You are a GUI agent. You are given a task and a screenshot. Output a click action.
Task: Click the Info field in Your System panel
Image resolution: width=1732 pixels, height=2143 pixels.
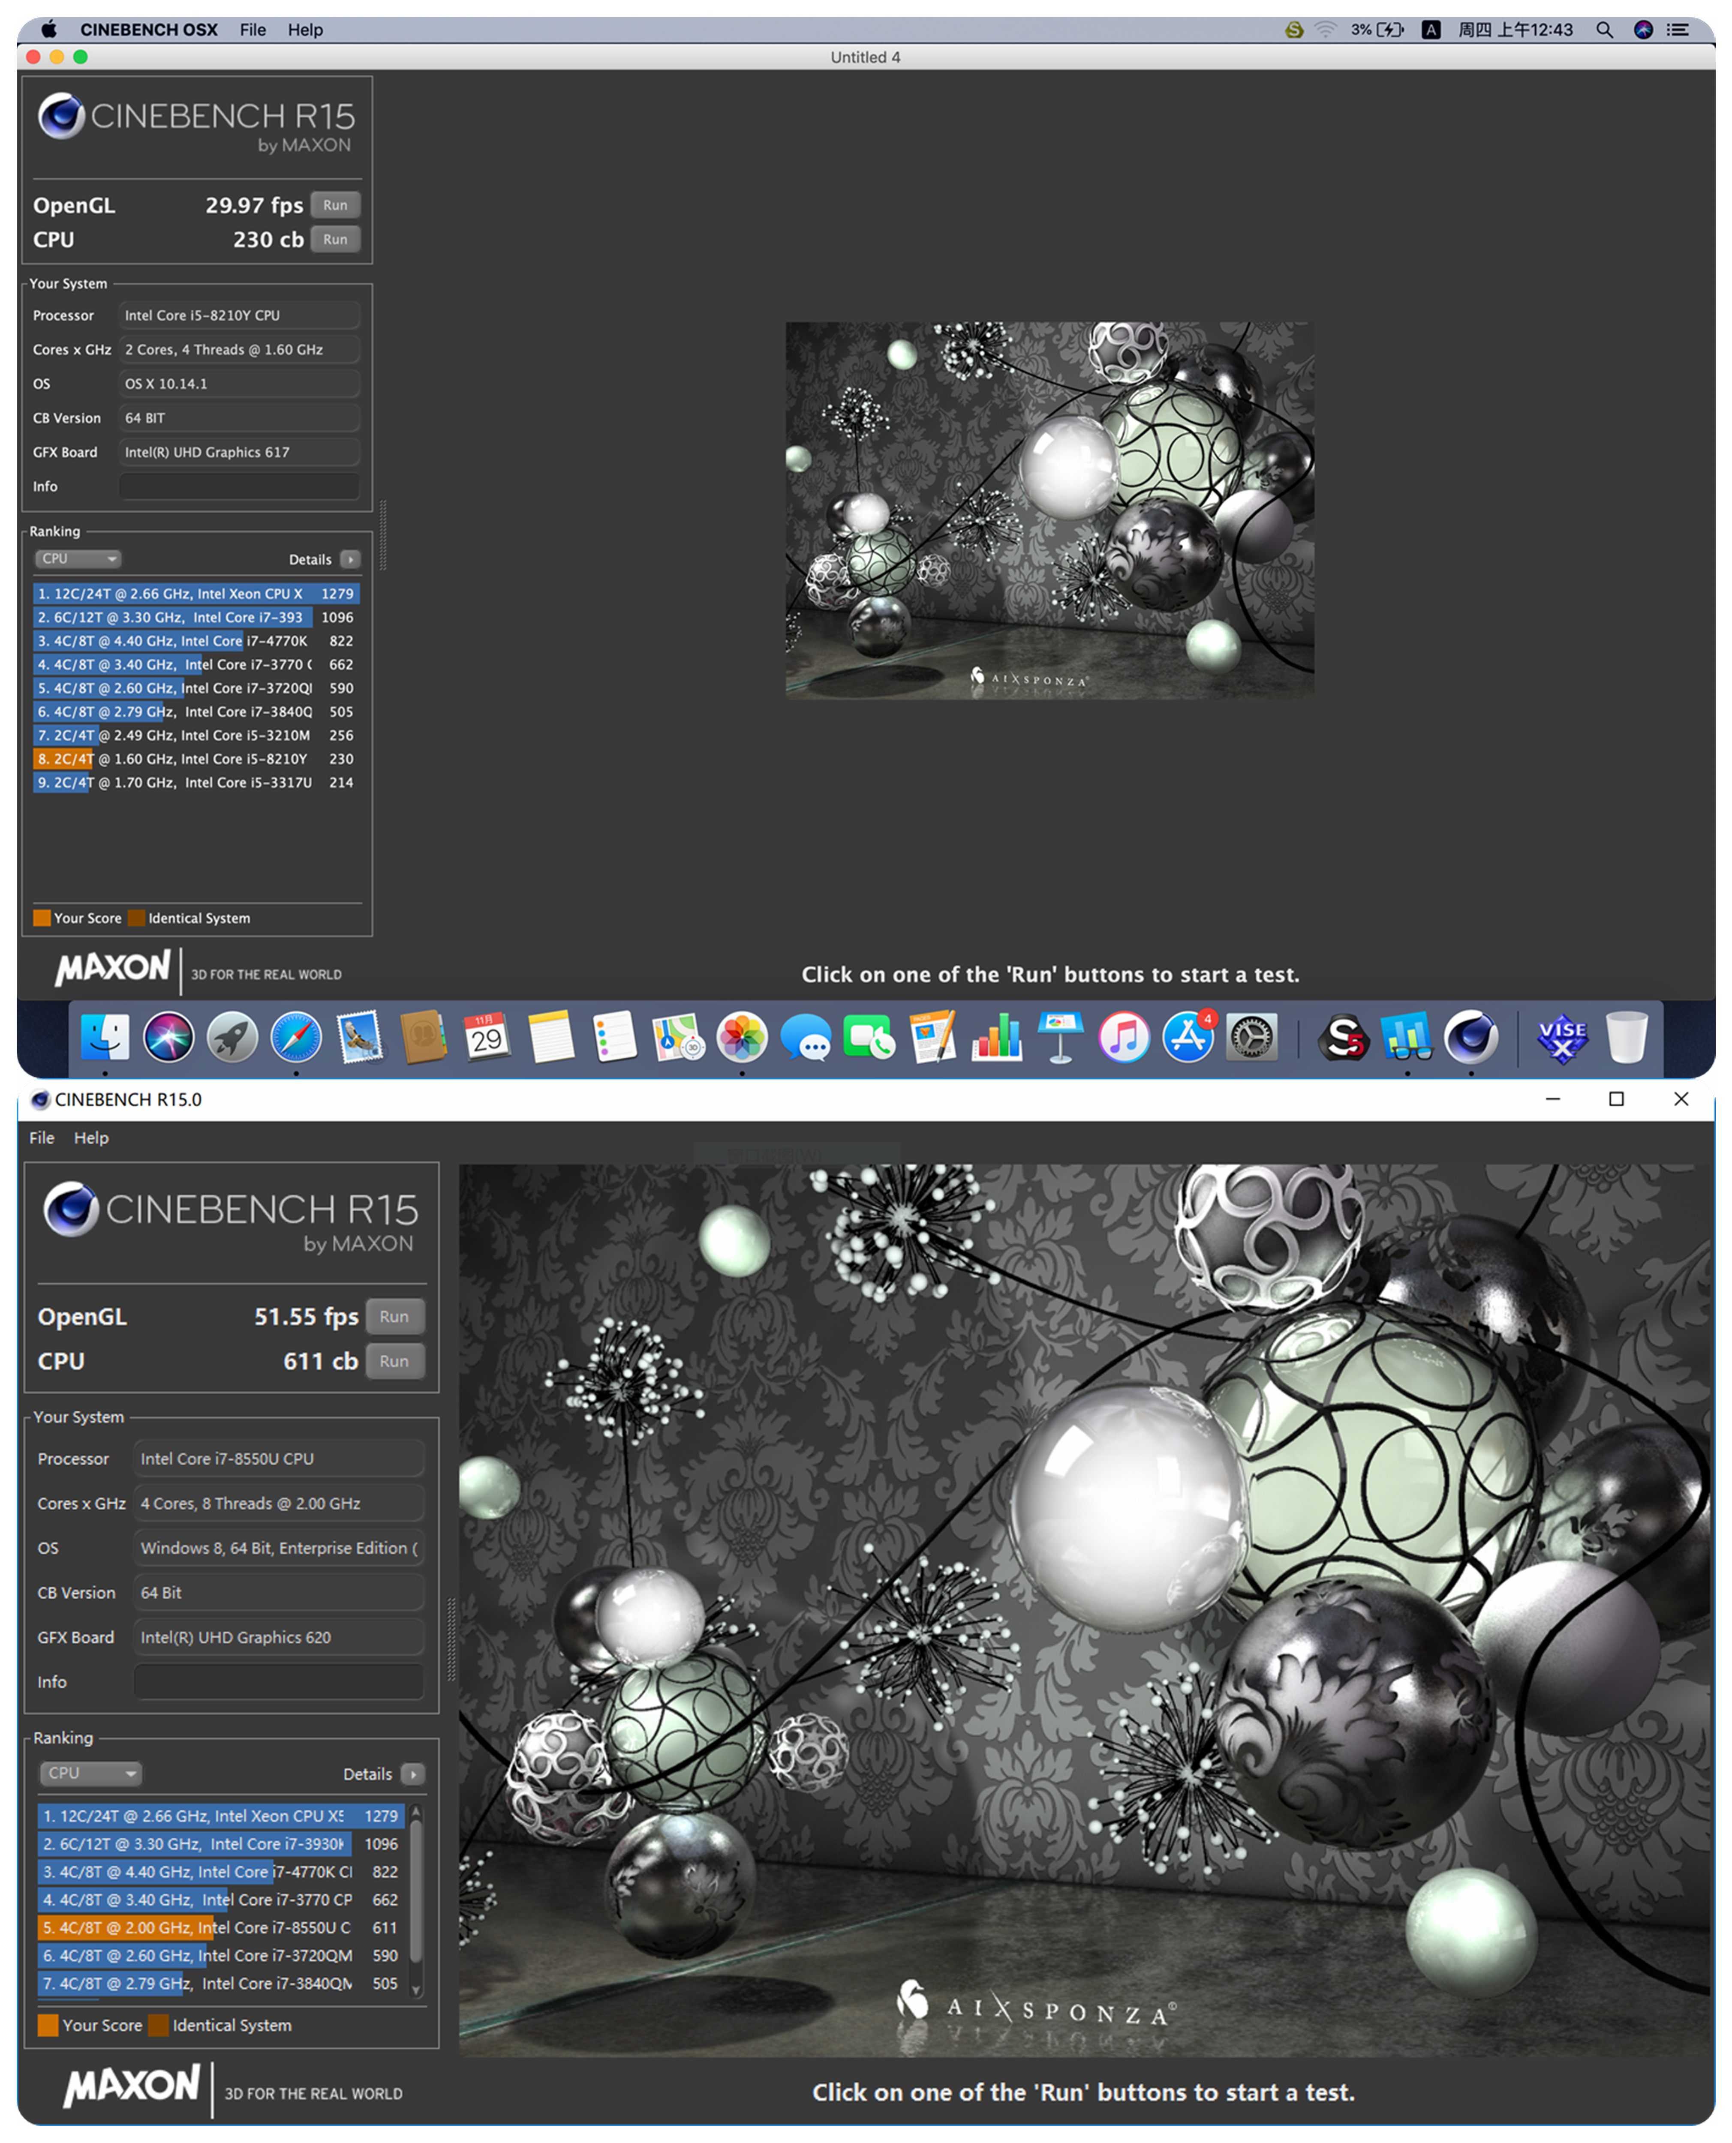(x=240, y=486)
